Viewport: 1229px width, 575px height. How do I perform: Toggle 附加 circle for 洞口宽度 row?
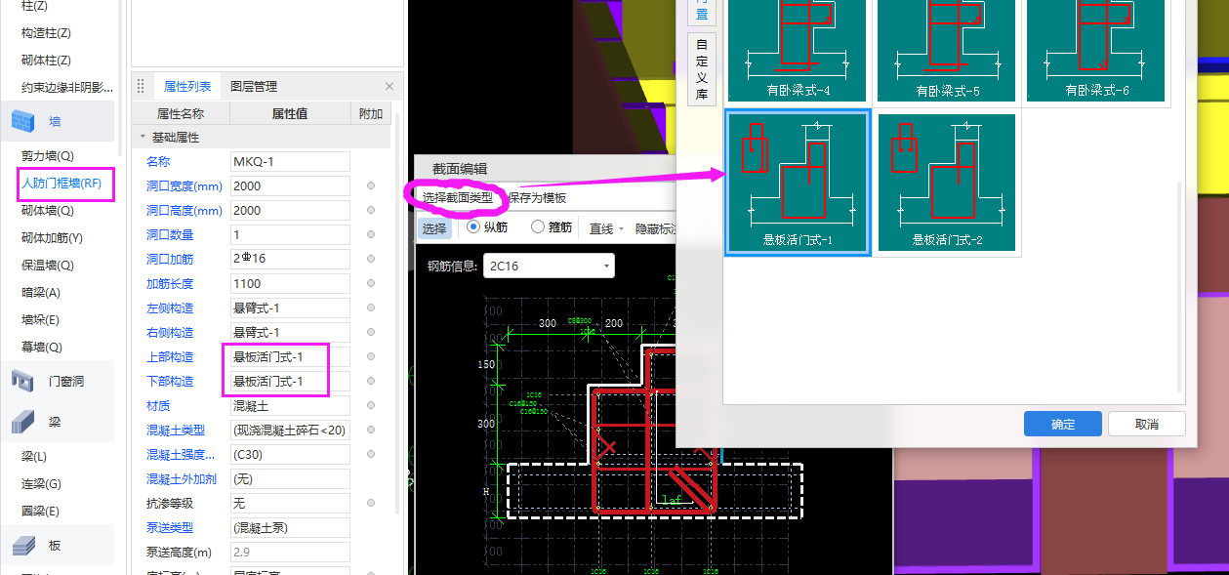[371, 185]
